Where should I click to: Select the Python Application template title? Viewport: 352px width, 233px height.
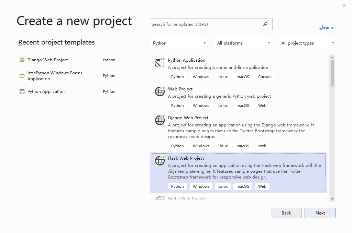coord(187,60)
